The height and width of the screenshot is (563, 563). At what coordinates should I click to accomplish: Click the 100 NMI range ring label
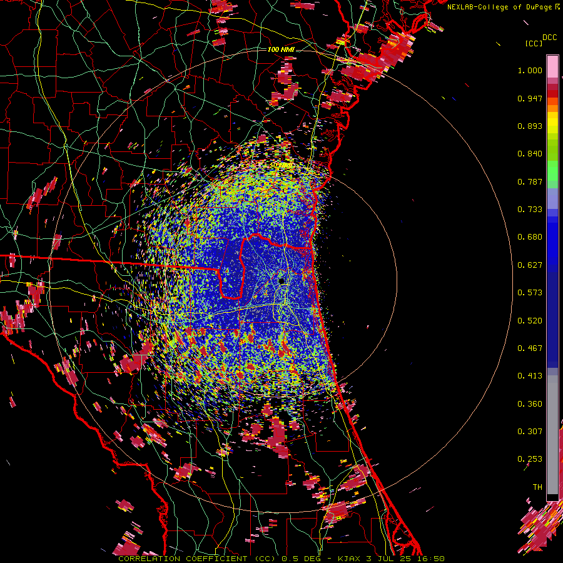pyautogui.click(x=281, y=49)
